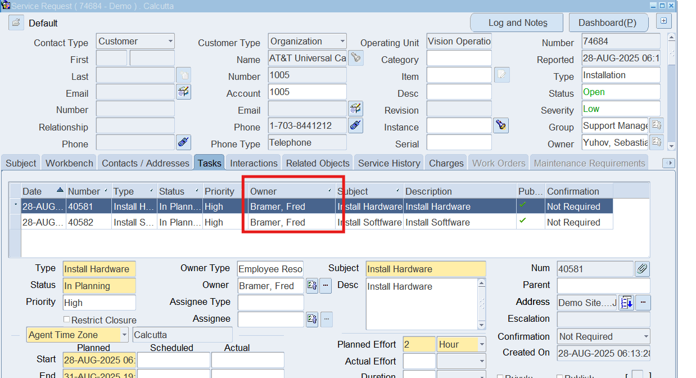
Task: Click the Account field containing 1005
Action: click(307, 92)
